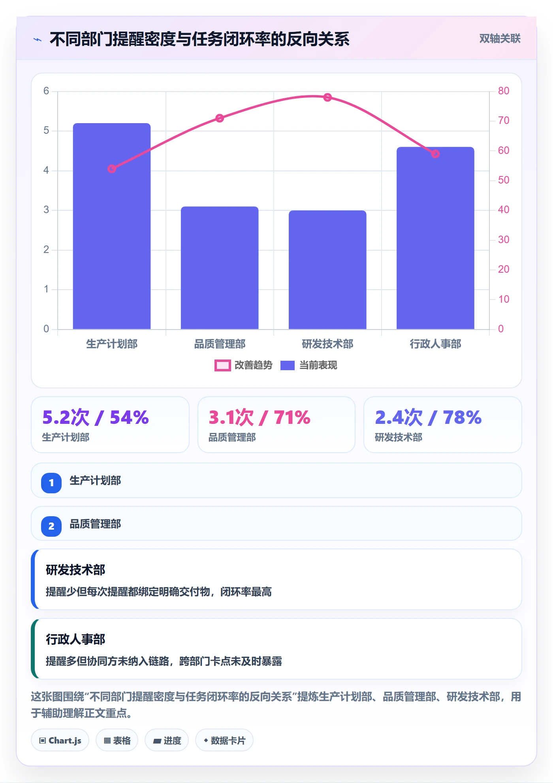Click the summary paragraph starting with 这张图围绕

click(x=276, y=705)
